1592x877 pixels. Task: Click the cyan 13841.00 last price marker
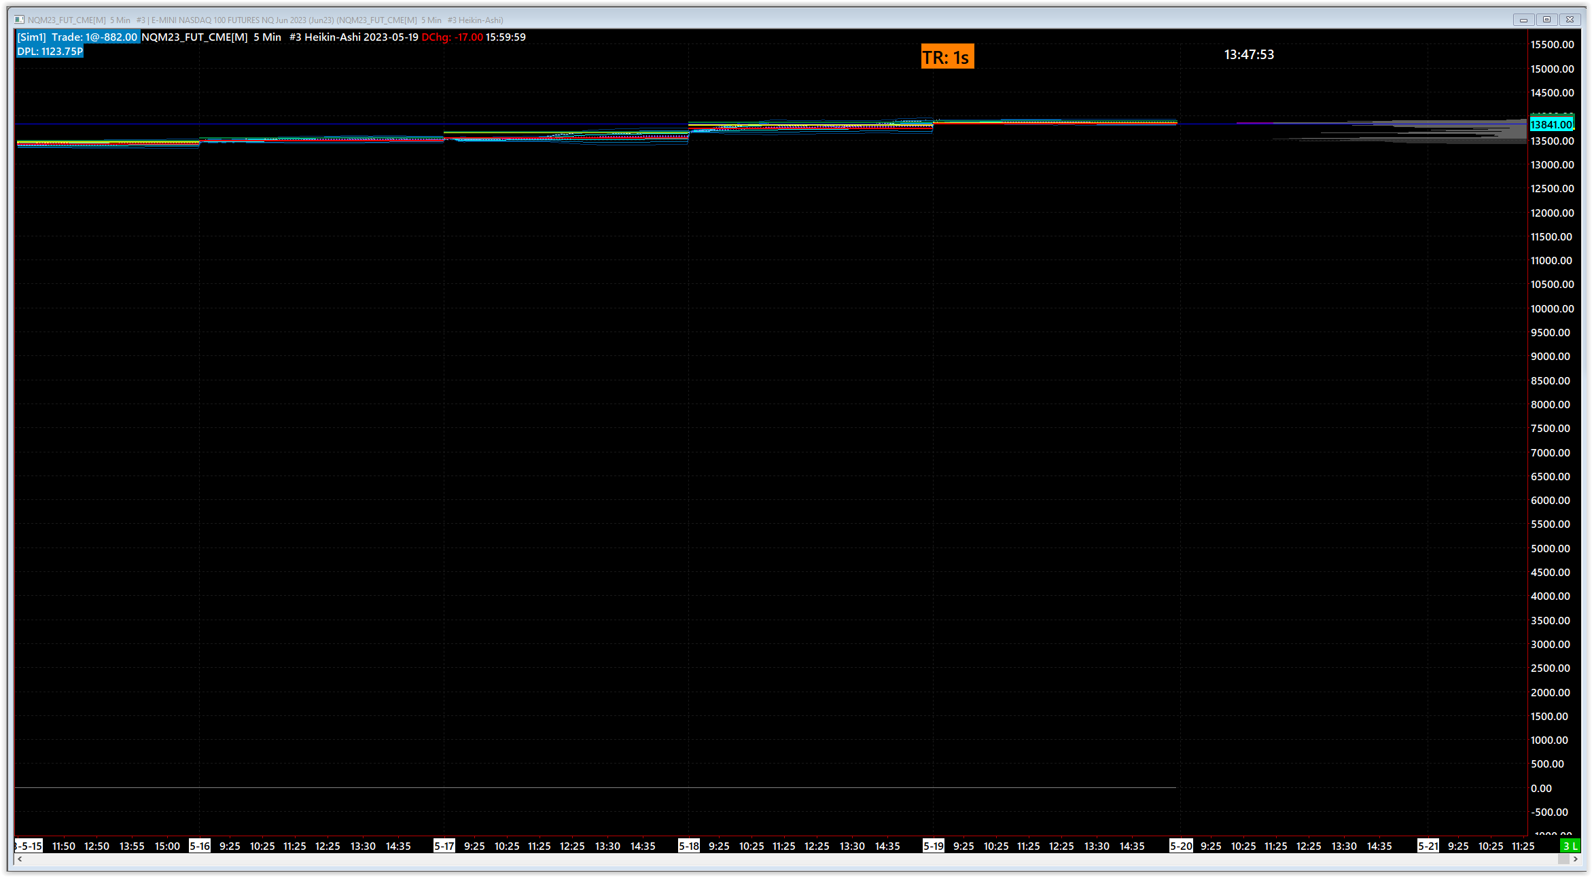[x=1551, y=124]
